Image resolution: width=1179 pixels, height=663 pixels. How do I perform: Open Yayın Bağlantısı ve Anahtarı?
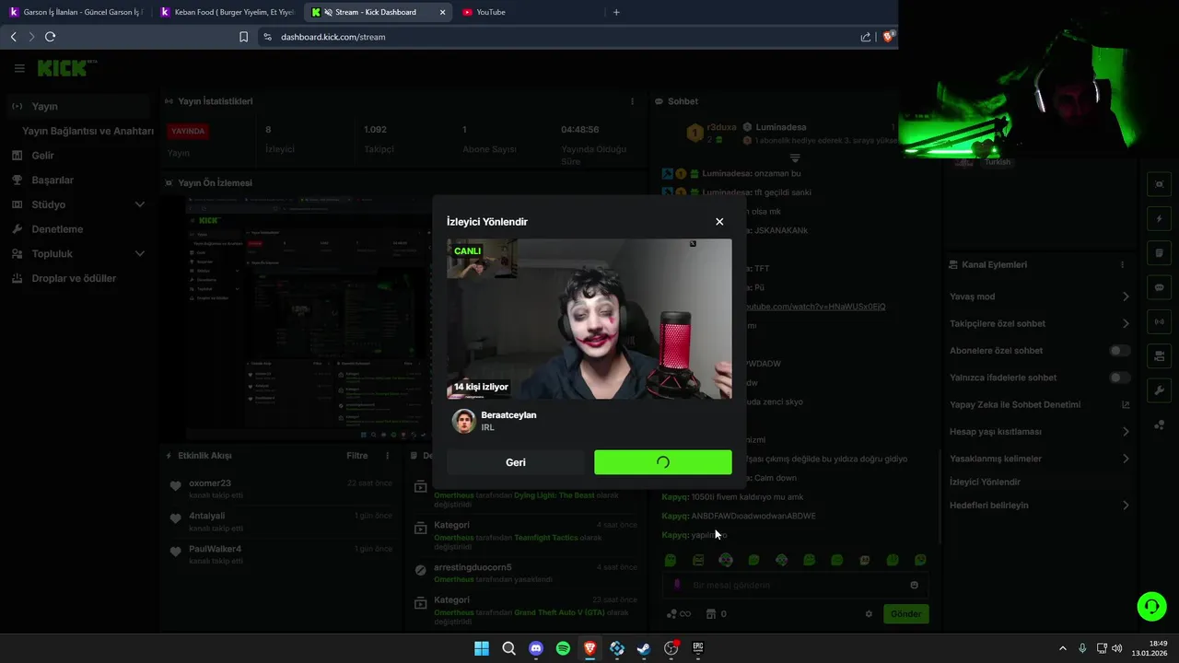(88, 131)
